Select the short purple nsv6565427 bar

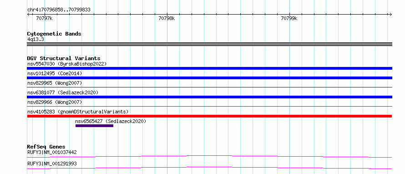94,126
